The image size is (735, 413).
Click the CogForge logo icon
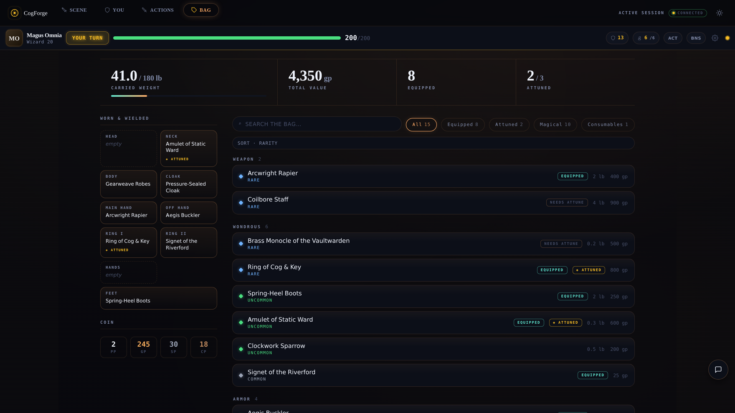tap(15, 13)
